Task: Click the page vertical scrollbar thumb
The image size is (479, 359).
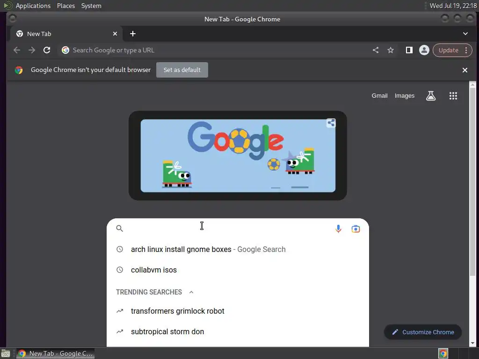Action: 472,182
